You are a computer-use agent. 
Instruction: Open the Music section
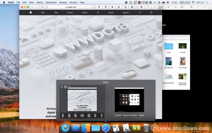[111, 13]
